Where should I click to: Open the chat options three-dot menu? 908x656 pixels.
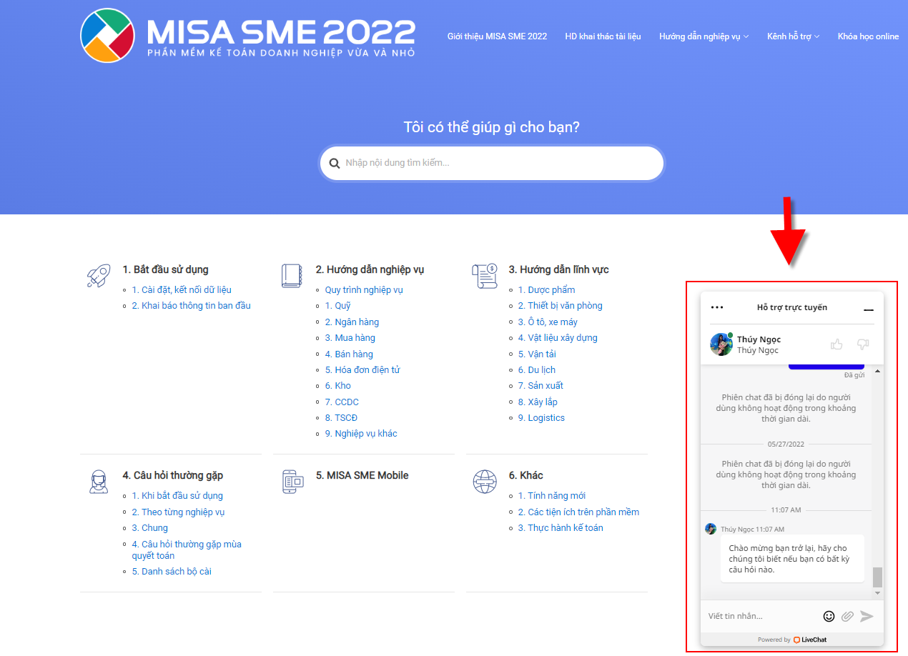click(717, 307)
